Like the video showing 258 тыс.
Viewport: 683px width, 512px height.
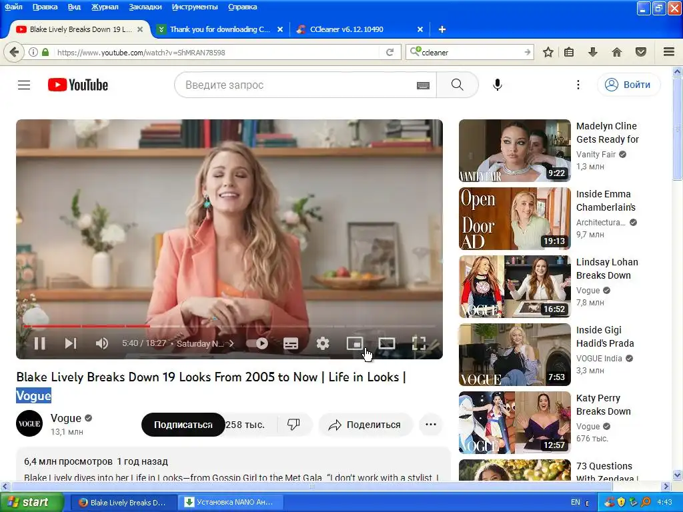coord(245,425)
